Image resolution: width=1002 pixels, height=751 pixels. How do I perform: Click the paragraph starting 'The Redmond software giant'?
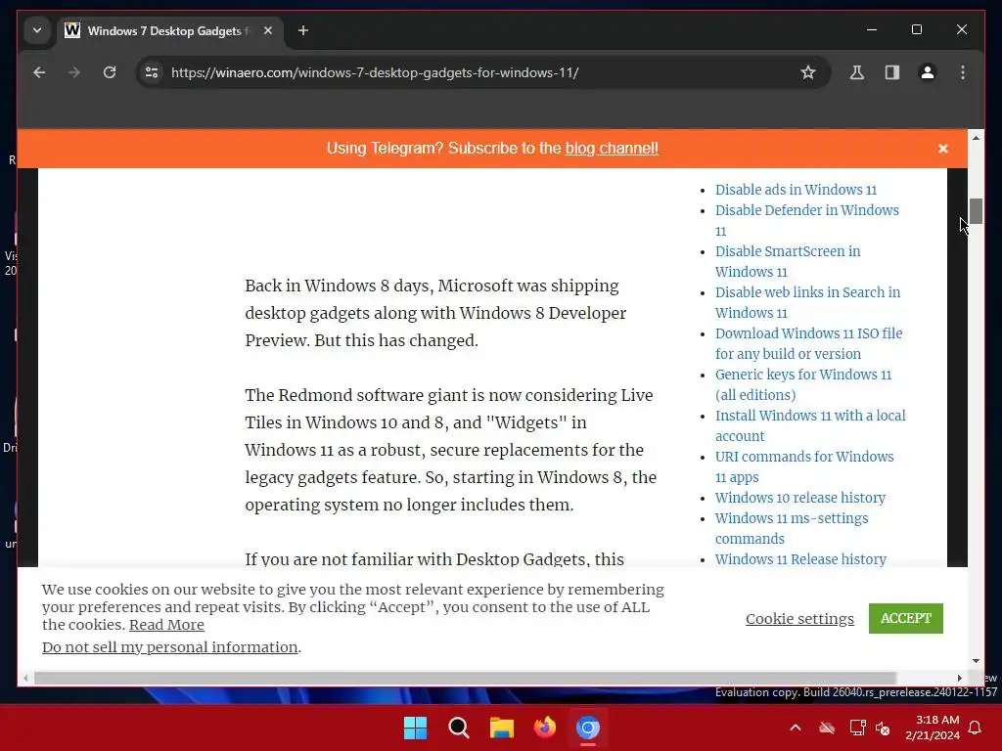pyautogui.click(x=450, y=450)
